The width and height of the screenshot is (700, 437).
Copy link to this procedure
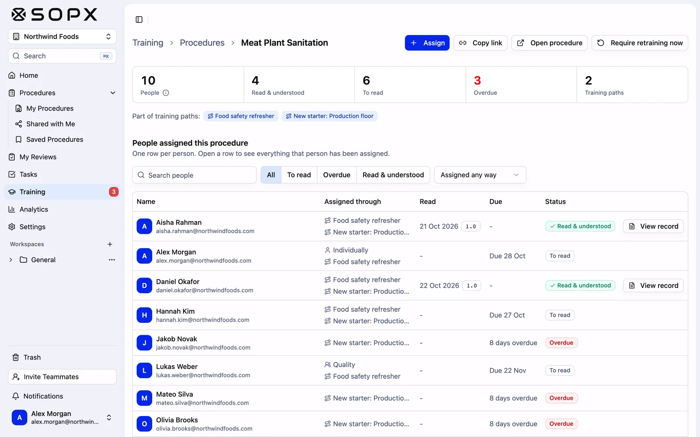pyautogui.click(x=480, y=43)
